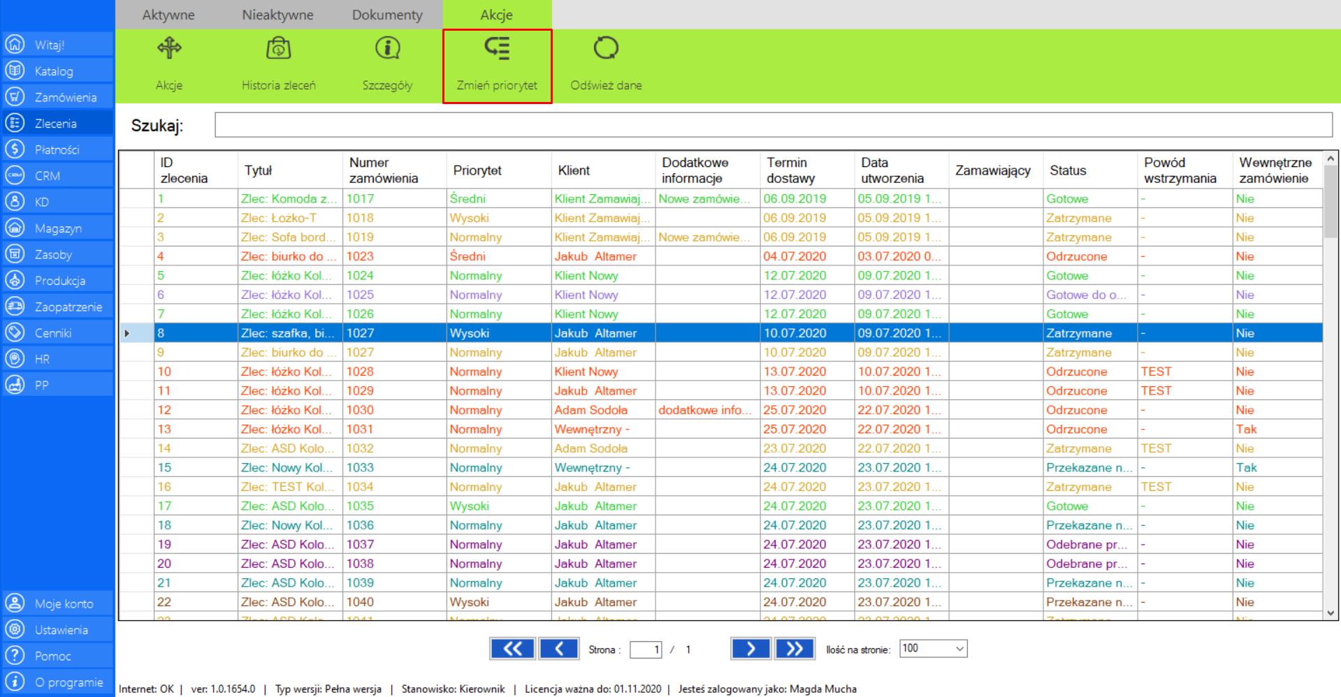The height and width of the screenshot is (697, 1341).
Task: Click the Zmień priorytet icon
Action: (497, 49)
